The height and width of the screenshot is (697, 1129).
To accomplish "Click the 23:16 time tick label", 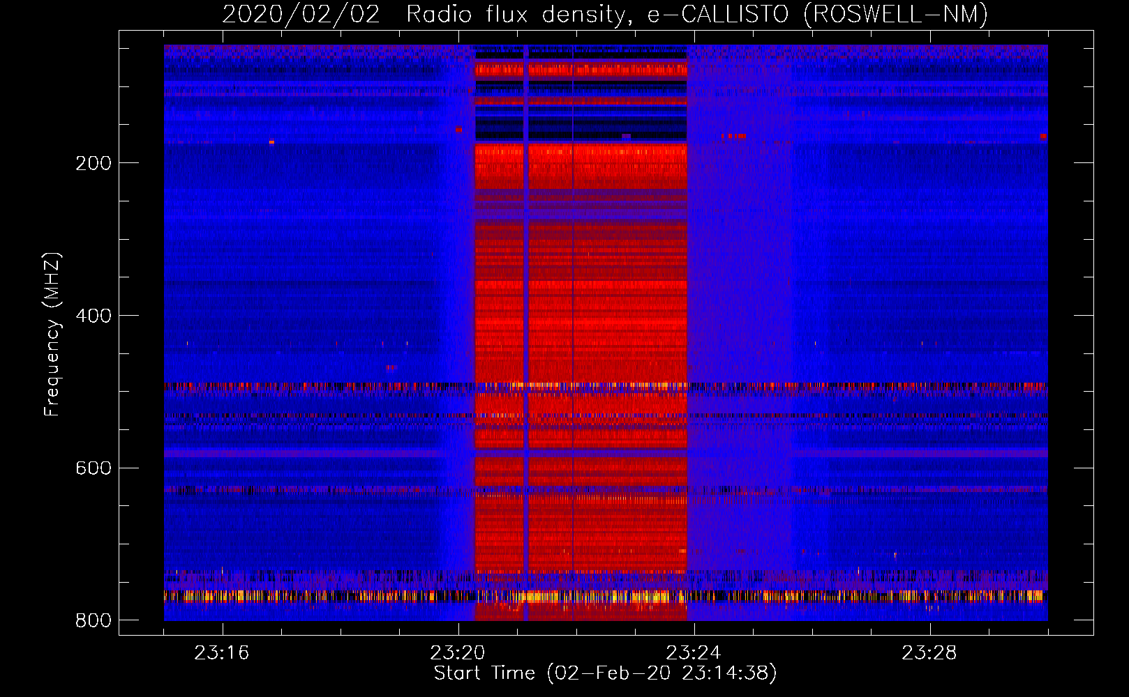I will coord(222,653).
